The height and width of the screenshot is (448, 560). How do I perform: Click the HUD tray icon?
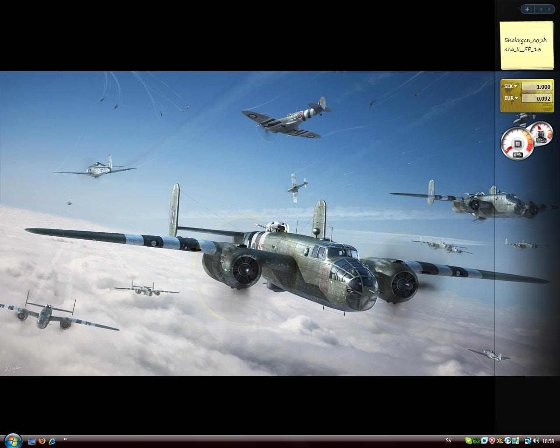pos(476,441)
